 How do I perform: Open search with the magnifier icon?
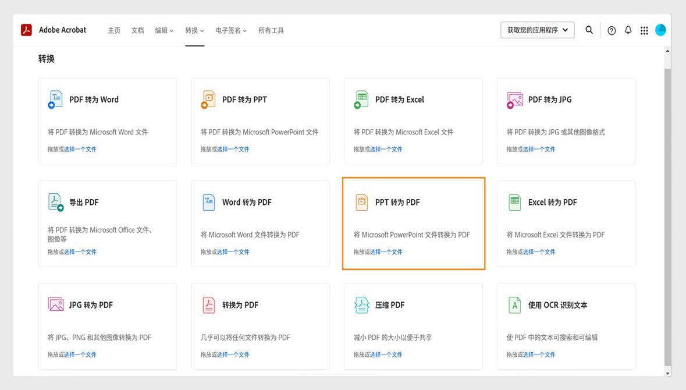589,30
